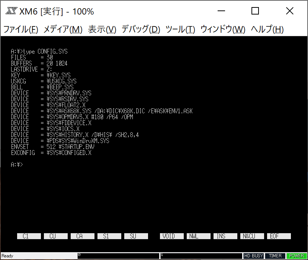Open the ツール(T) menu
Image resolution: width=308 pixels, height=260 pixels.
click(180, 29)
